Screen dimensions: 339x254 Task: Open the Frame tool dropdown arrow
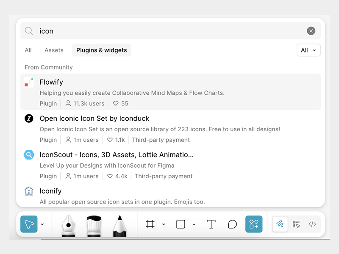[x=164, y=224]
